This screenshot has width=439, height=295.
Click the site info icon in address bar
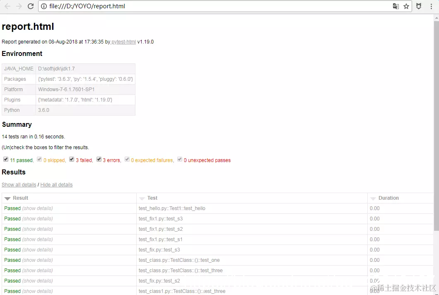tap(44, 6)
